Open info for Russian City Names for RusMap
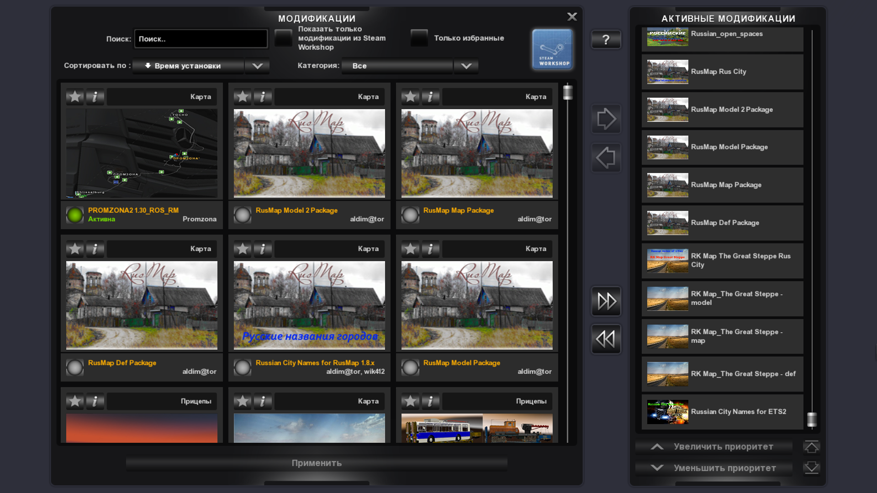Screen dimensions: 877x493 263,249
